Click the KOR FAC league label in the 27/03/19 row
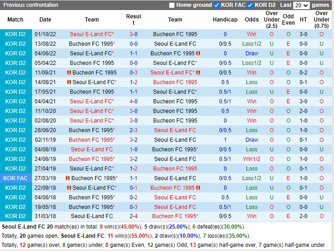The image size is (334, 251). 16,178
